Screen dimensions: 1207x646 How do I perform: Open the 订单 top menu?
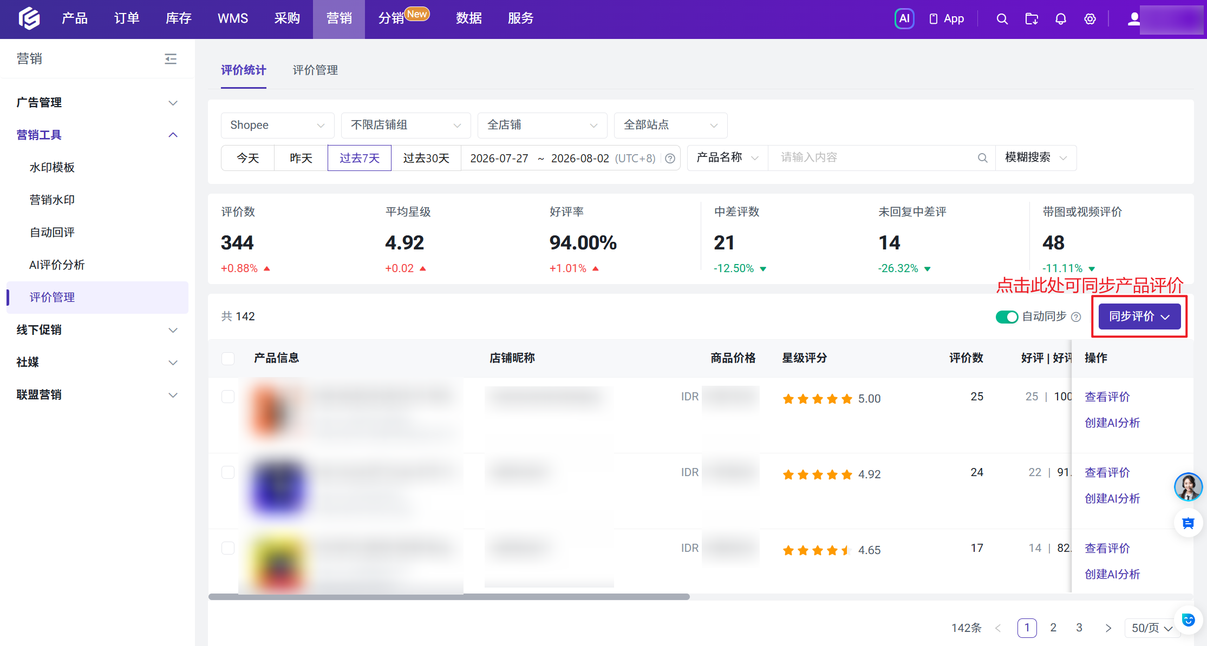tap(127, 19)
